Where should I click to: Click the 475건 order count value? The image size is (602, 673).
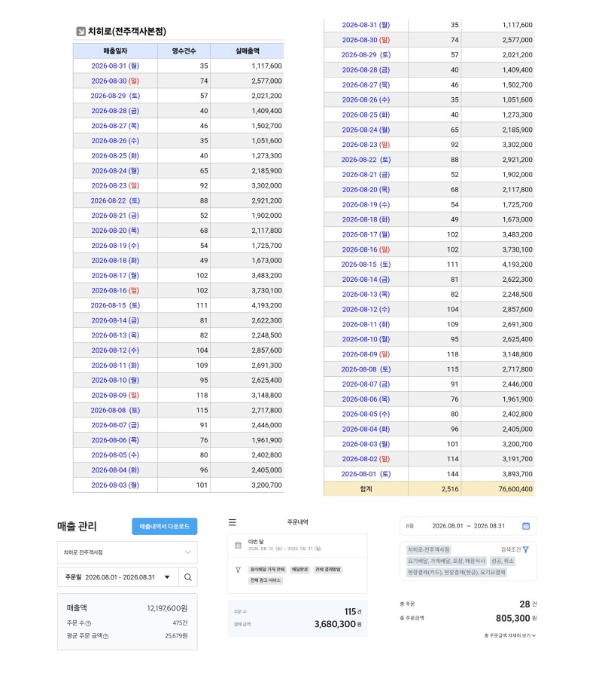(x=180, y=623)
